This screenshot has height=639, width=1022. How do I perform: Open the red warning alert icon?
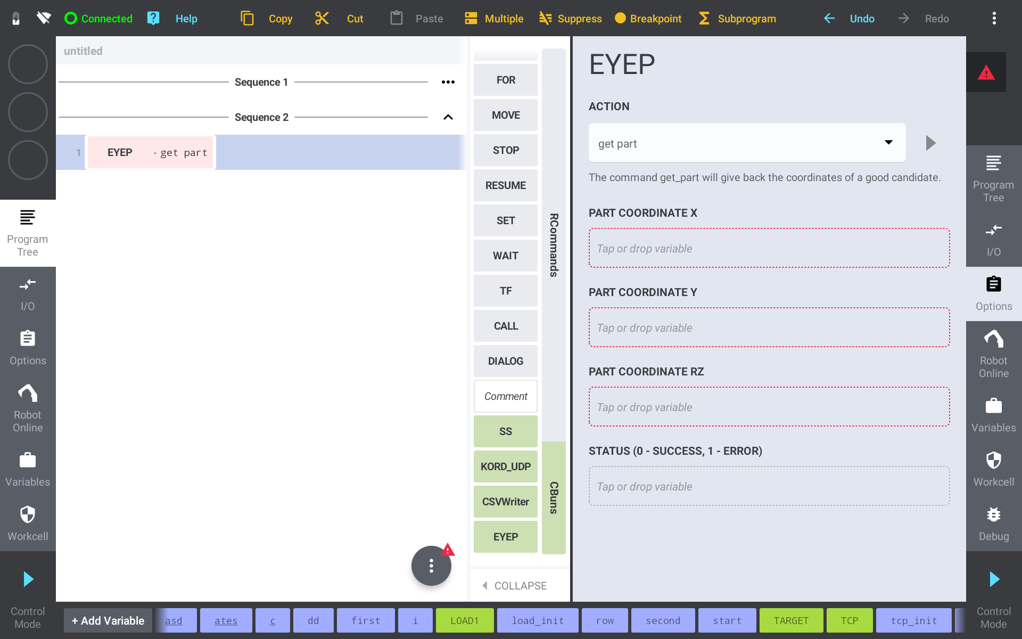[986, 72]
